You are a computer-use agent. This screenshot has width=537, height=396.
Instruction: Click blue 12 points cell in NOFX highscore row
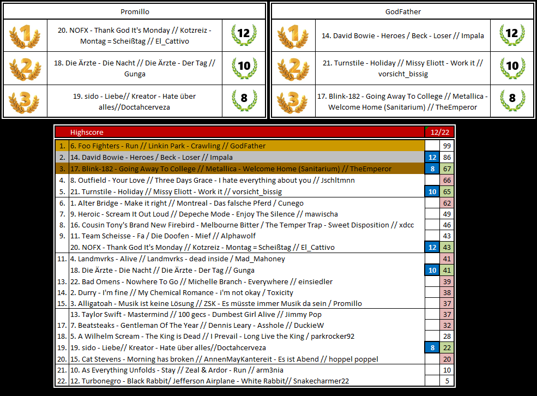coord(432,247)
